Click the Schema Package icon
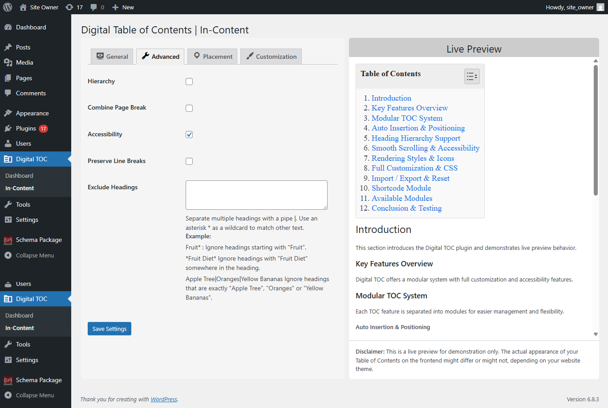 (x=8, y=240)
